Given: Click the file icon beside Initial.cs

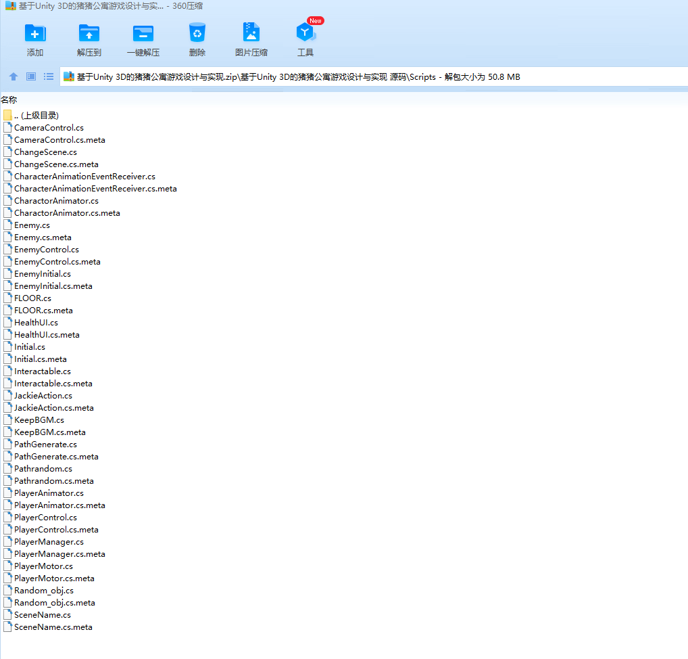Looking at the screenshot, I should pyautogui.click(x=7, y=346).
